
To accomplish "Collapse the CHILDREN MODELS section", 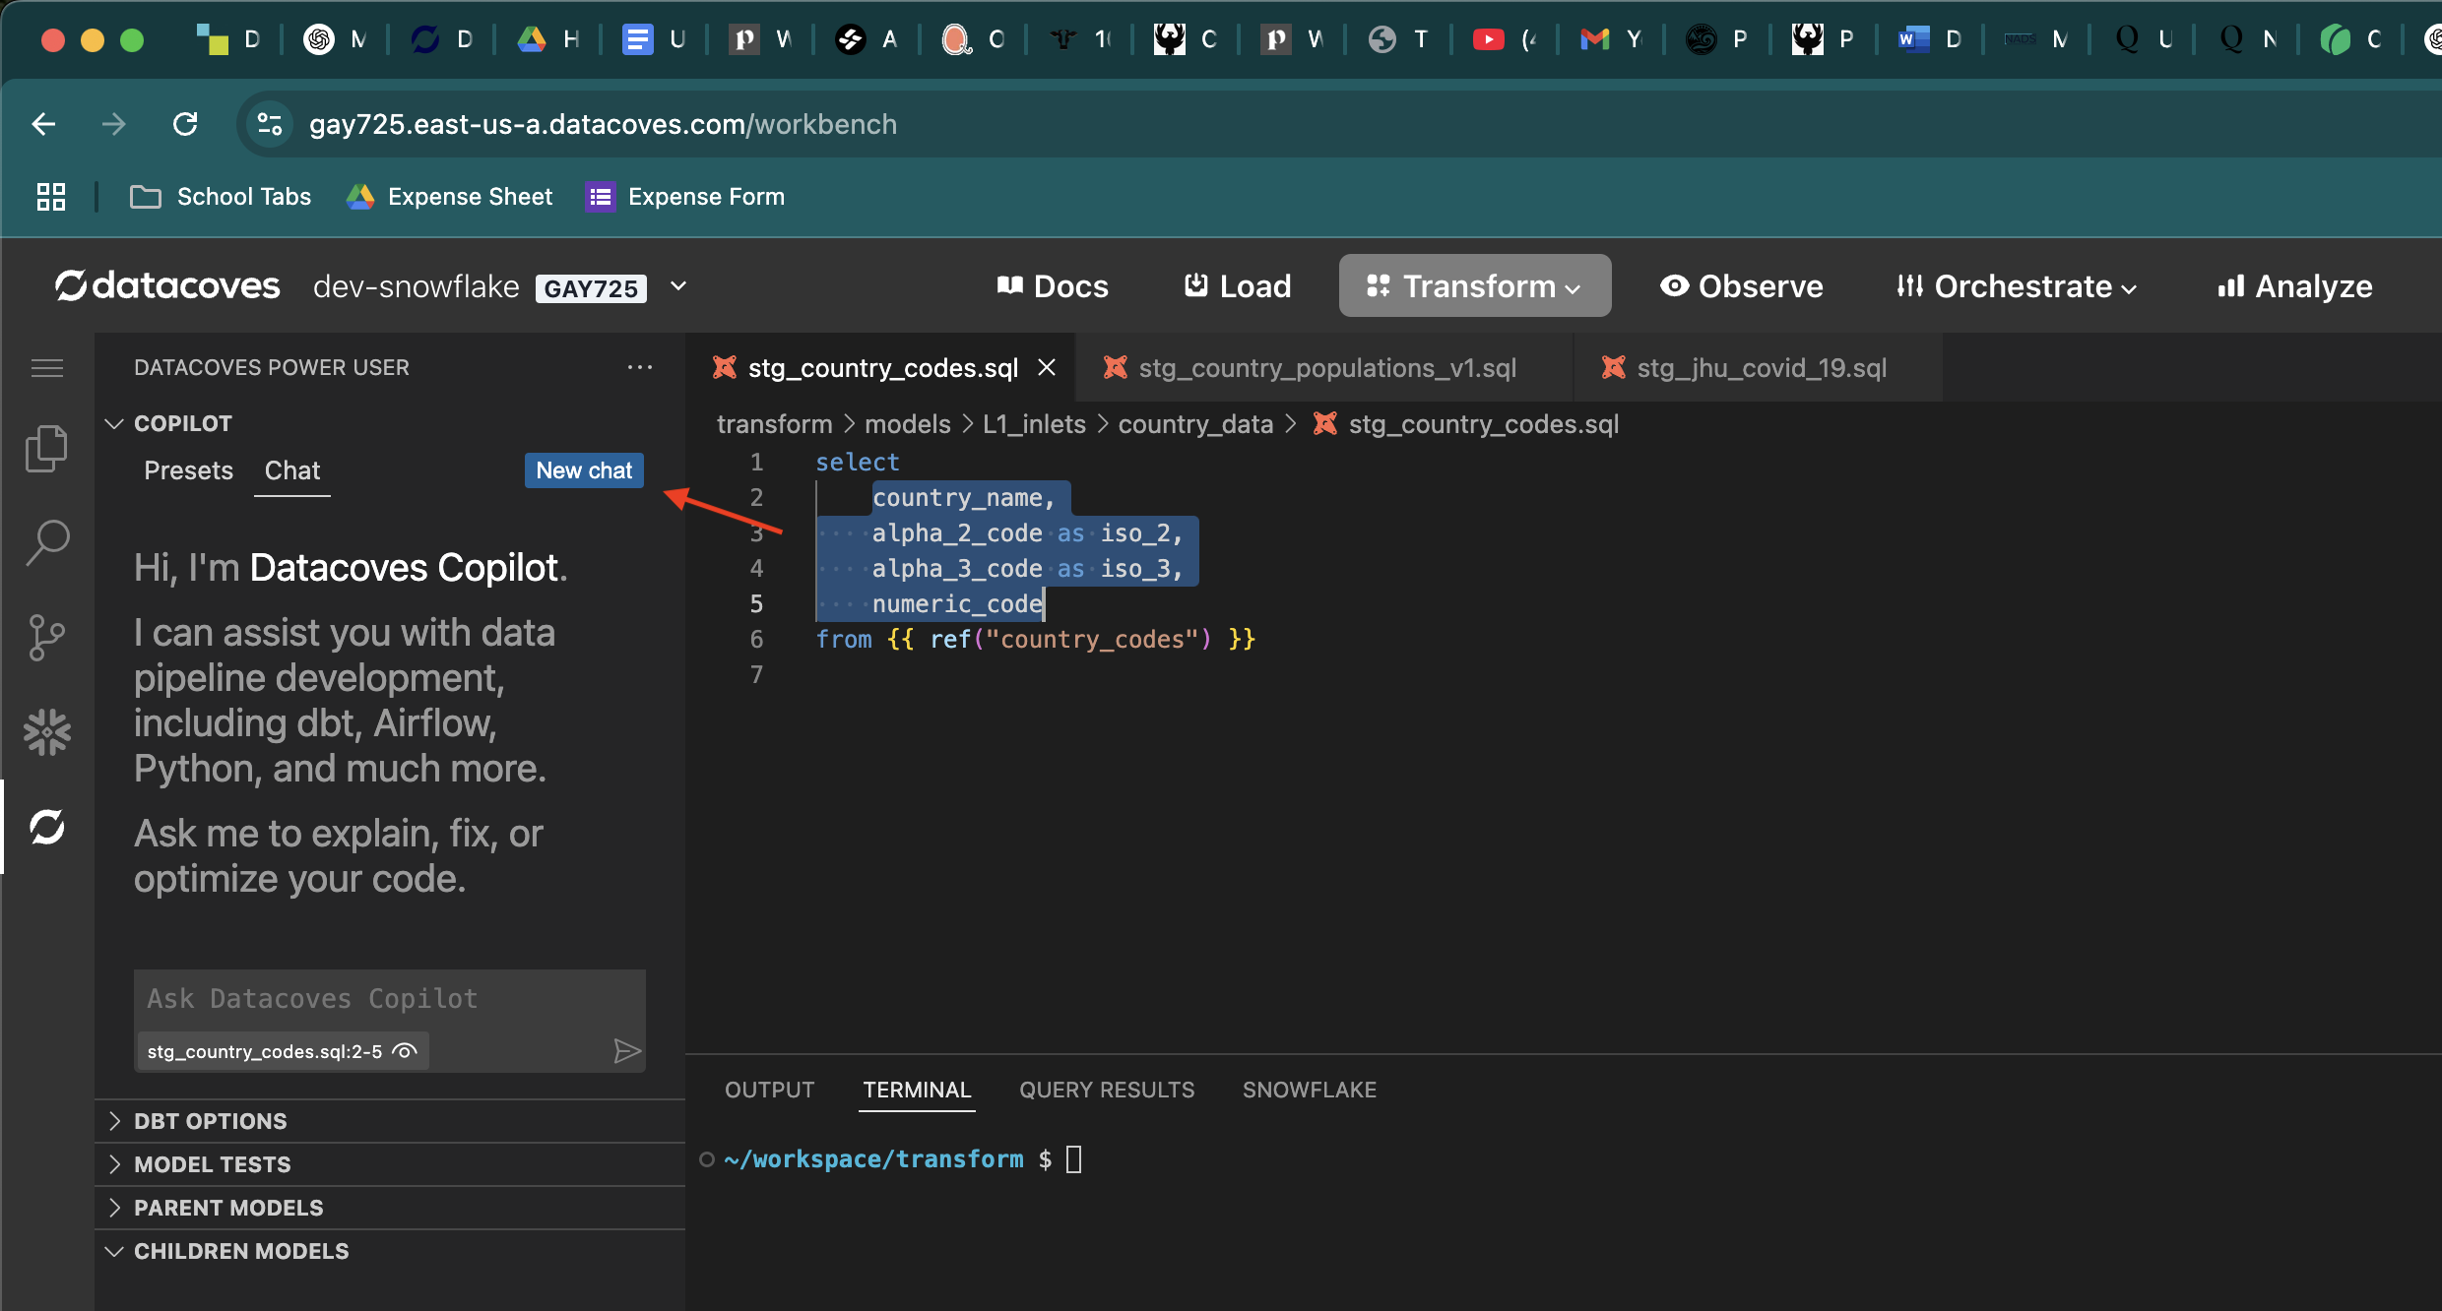I will point(389,1251).
